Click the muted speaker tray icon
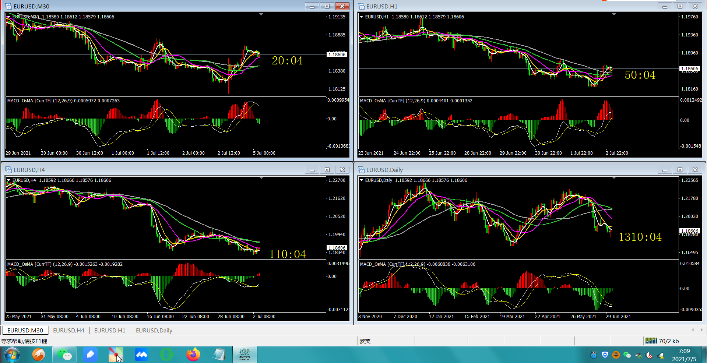 (649, 355)
